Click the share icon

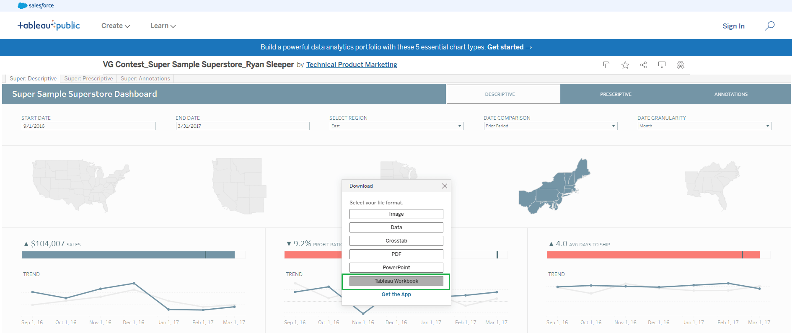tap(644, 65)
